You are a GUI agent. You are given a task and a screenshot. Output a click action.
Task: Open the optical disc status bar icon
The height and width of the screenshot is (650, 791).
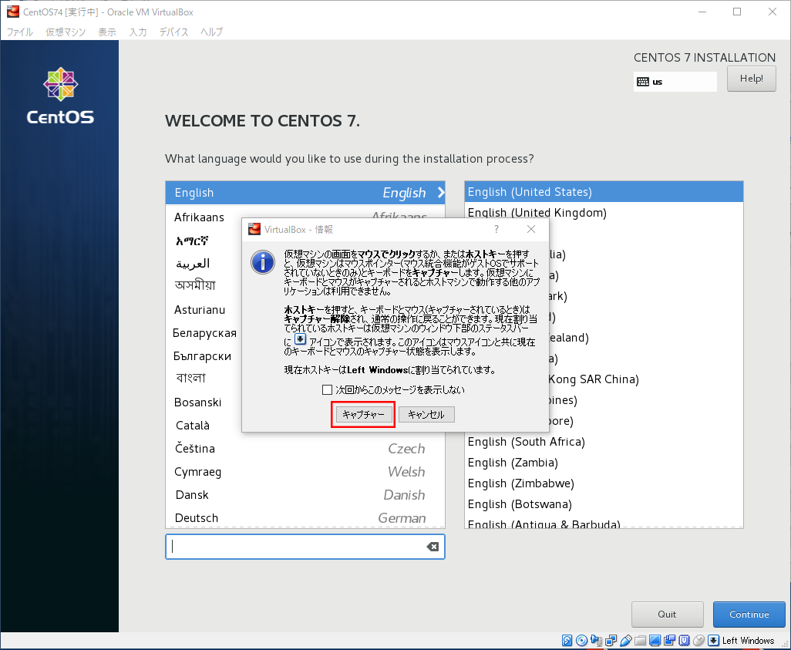click(x=581, y=641)
